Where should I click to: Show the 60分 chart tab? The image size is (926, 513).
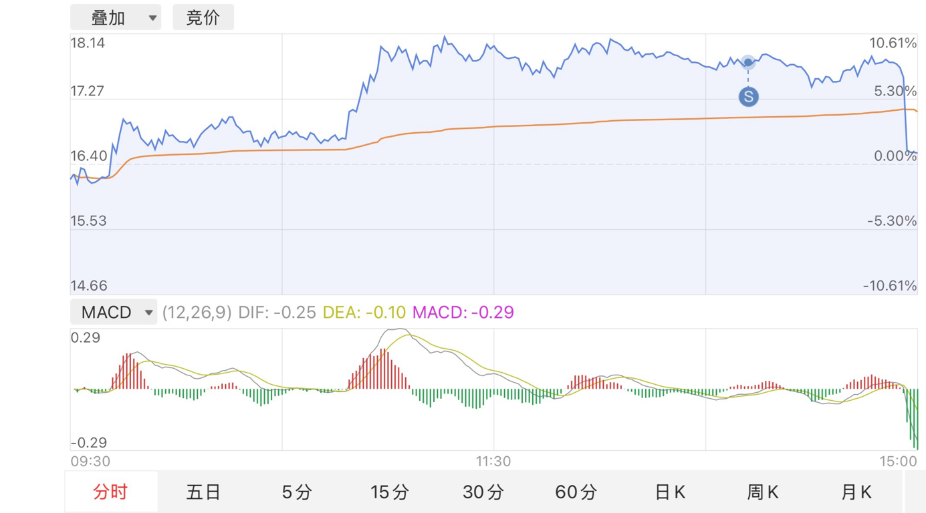coord(576,492)
